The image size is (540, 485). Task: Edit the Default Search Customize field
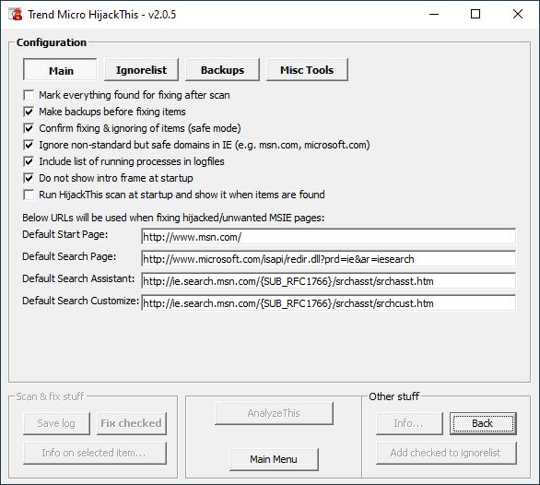329,303
